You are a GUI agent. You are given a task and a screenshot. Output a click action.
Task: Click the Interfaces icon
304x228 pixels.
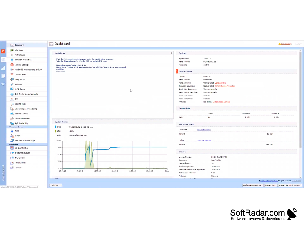pos(12,50)
